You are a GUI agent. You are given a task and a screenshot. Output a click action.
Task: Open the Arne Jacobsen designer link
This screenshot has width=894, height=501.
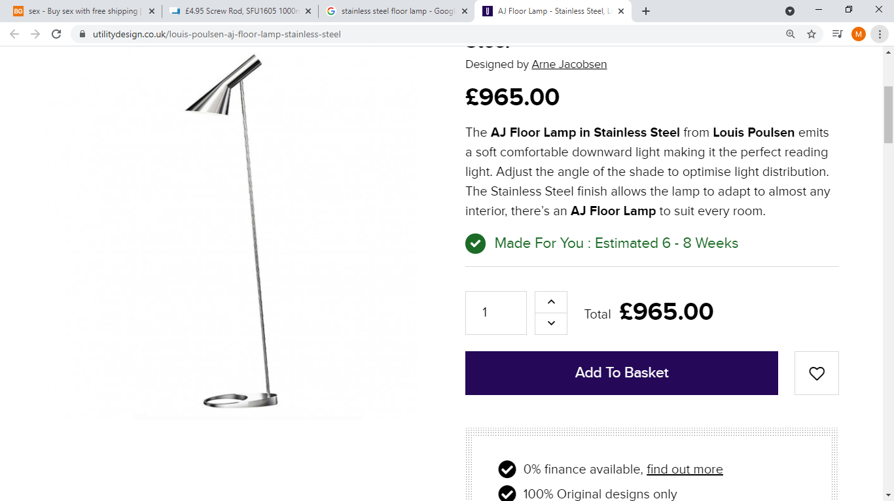[569, 64]
